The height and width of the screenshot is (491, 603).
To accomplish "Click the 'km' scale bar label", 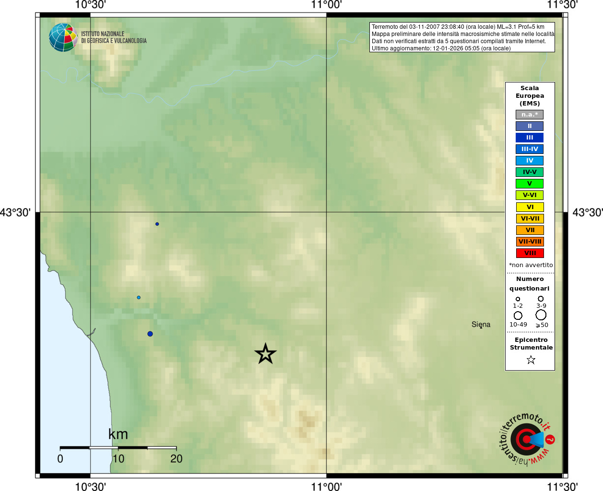I will tap(118, 434).
